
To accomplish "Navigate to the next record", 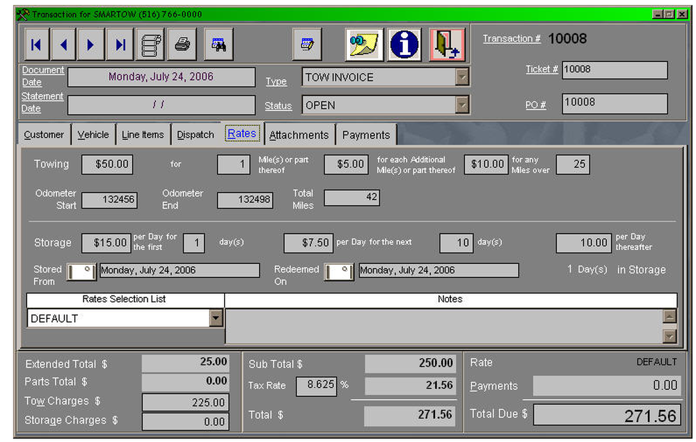I will 91,44.
